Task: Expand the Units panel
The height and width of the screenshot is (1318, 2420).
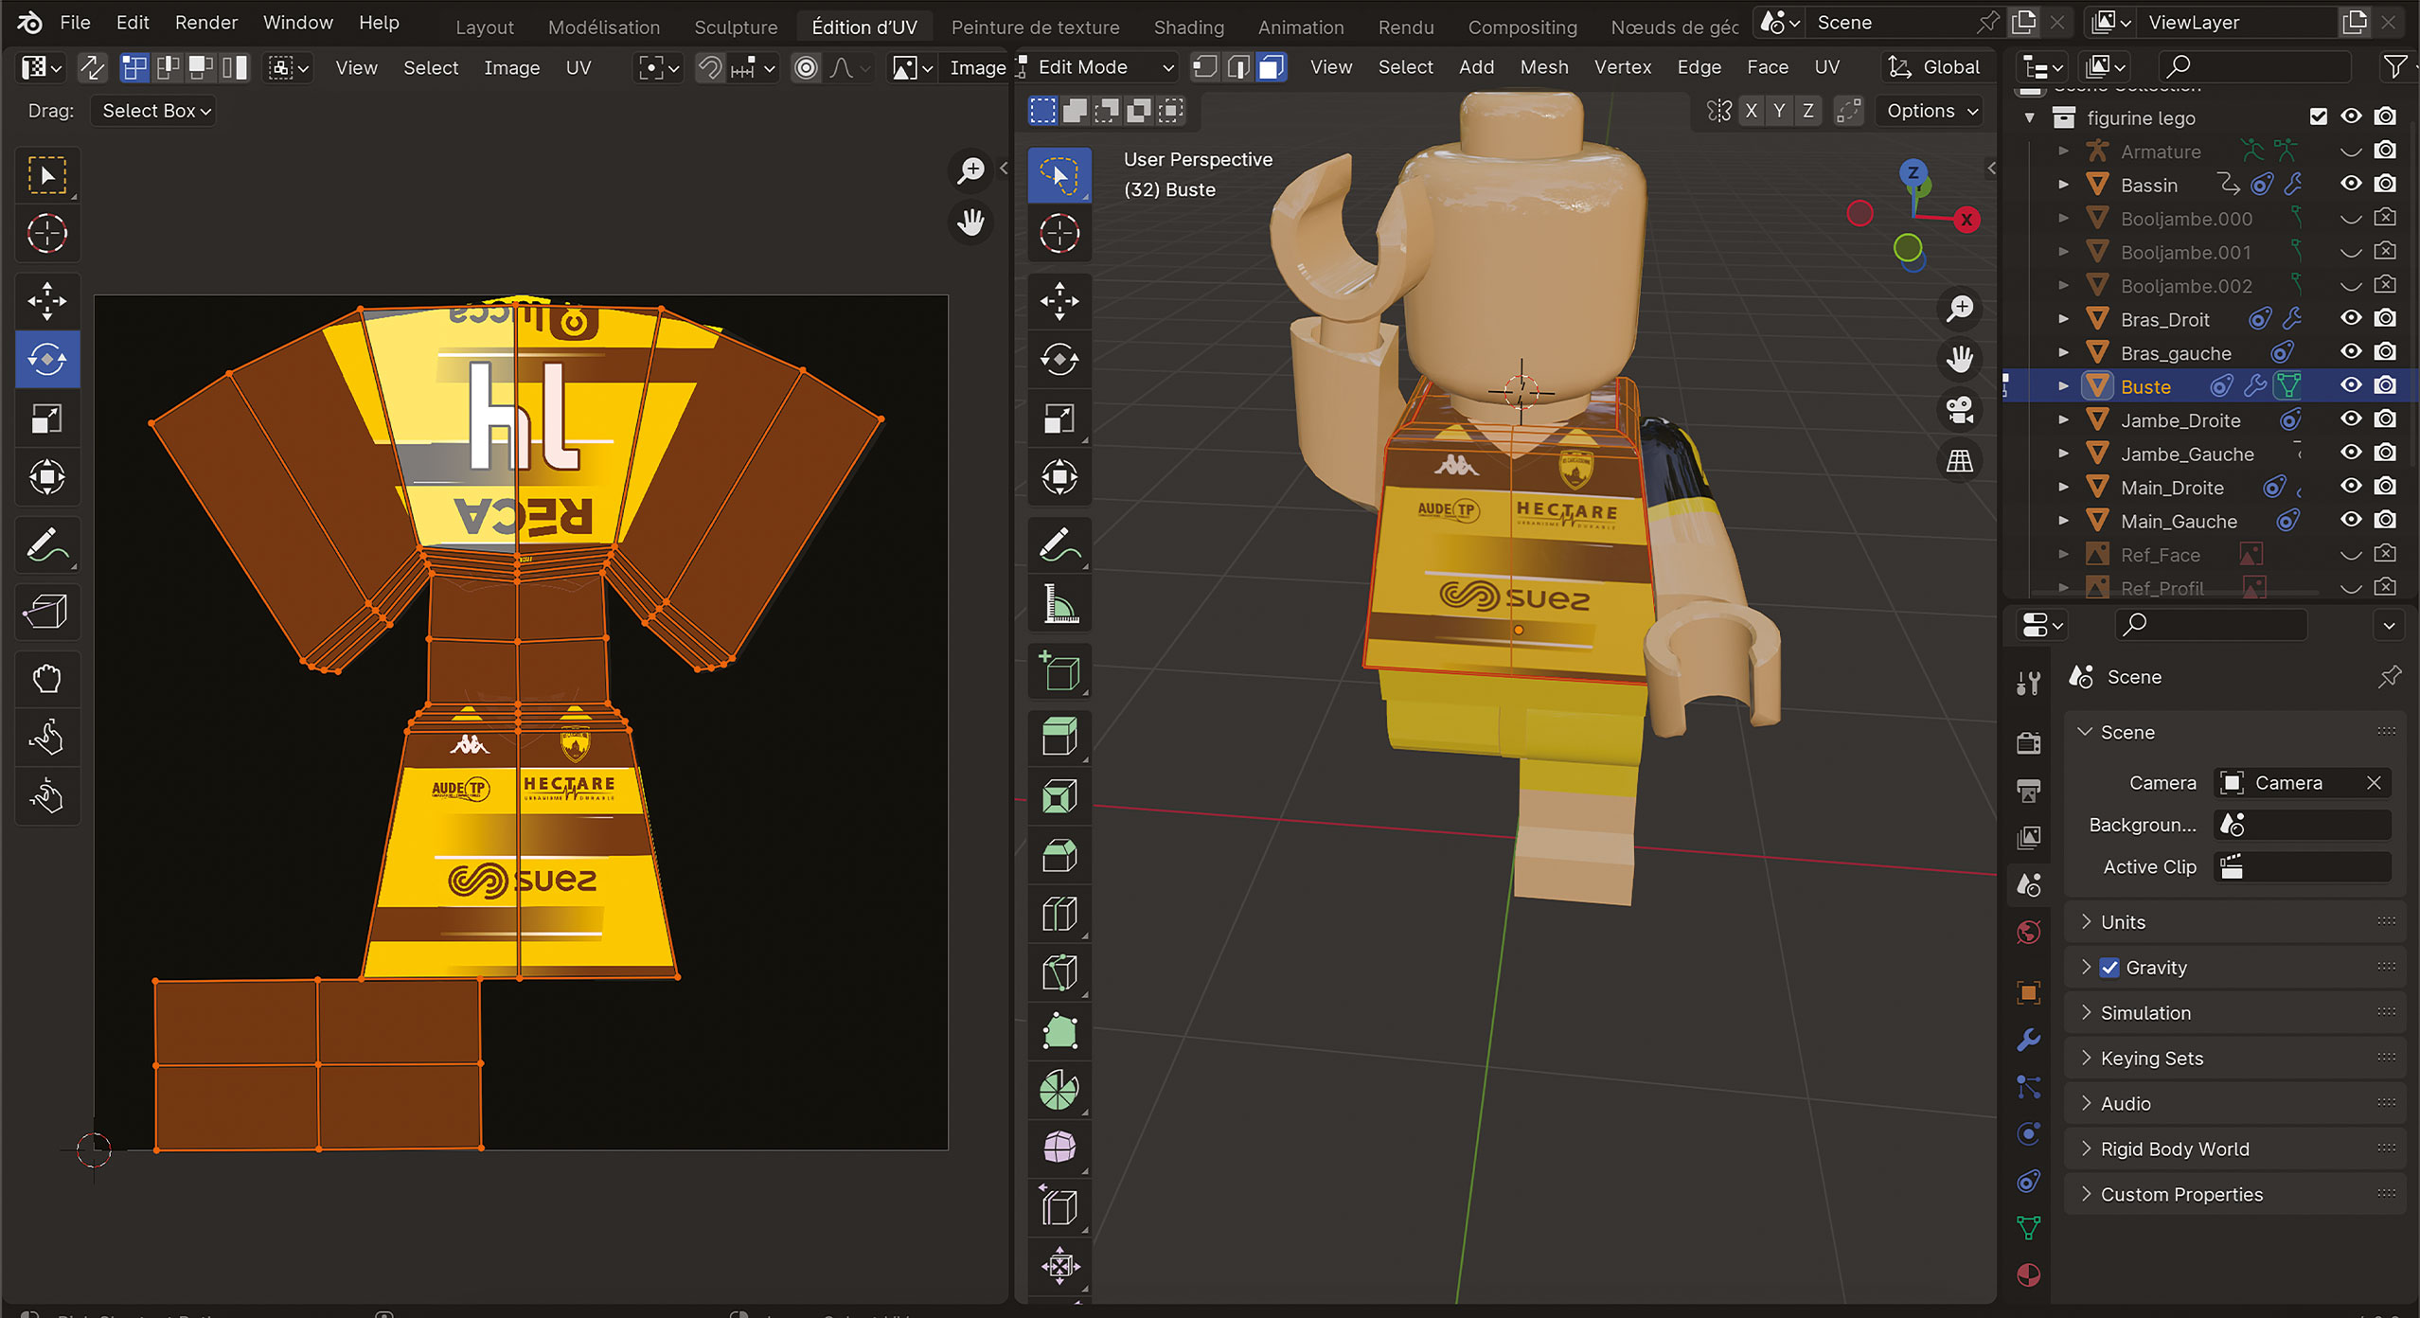Action: (2123, 922)
